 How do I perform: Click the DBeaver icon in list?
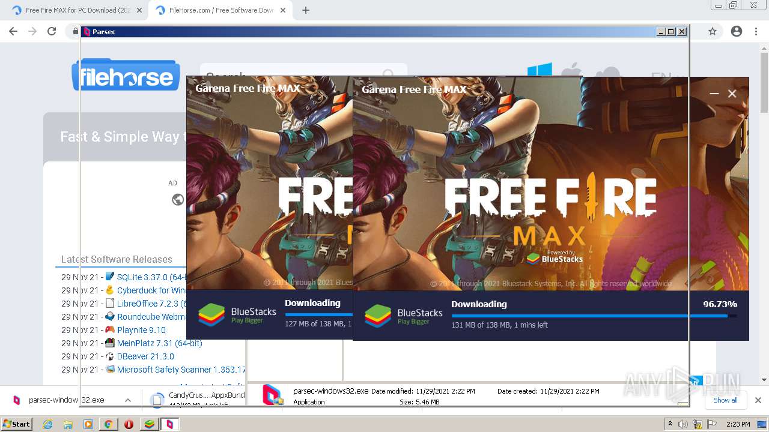[110, 356]
